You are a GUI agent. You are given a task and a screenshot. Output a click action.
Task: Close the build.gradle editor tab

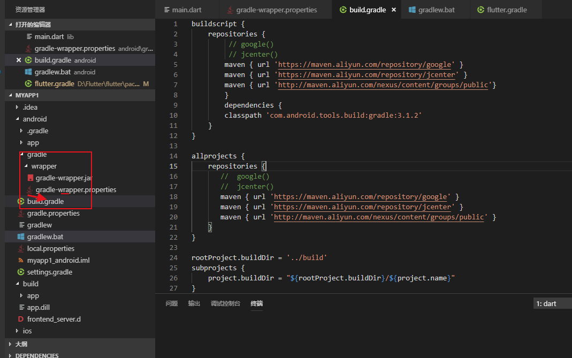tap(394, 10)
